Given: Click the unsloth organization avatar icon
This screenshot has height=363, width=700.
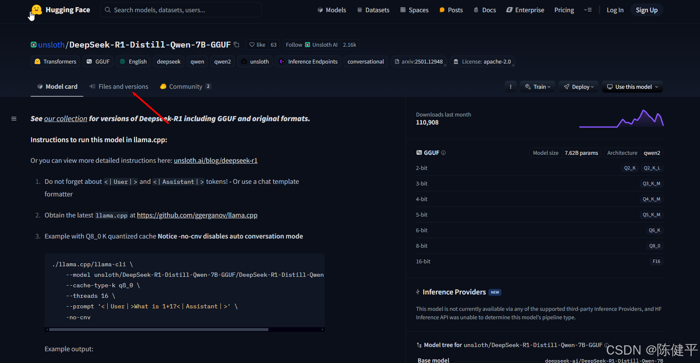Looking at the screenshot, I should [34, 45].
